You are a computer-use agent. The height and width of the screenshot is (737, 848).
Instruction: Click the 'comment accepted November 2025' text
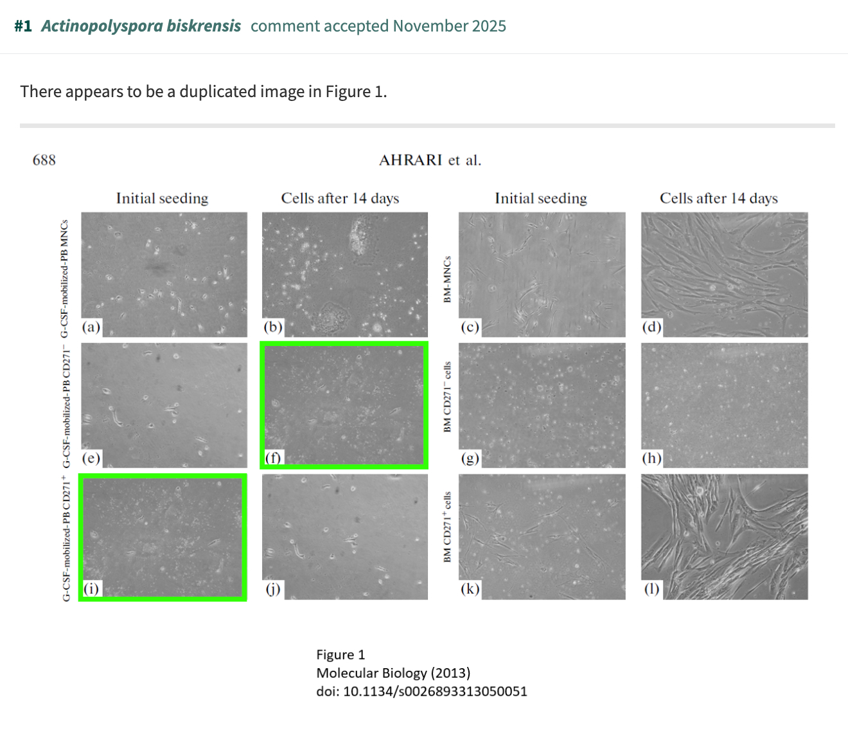click(x=378, y=26)
